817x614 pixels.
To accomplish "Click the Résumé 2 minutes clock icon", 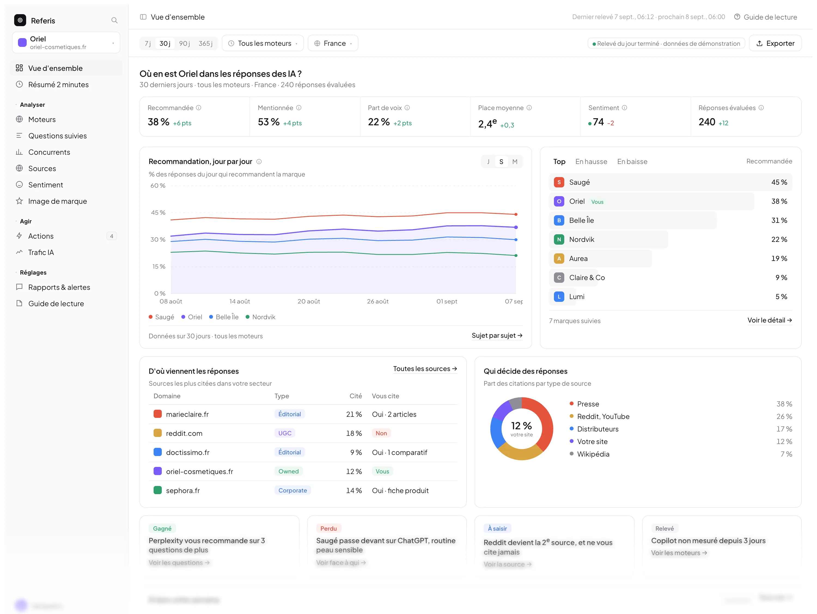I will tap(19, 84).
